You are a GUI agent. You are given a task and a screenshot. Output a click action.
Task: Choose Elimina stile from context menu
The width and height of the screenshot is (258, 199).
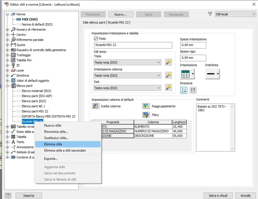(68, 144)
